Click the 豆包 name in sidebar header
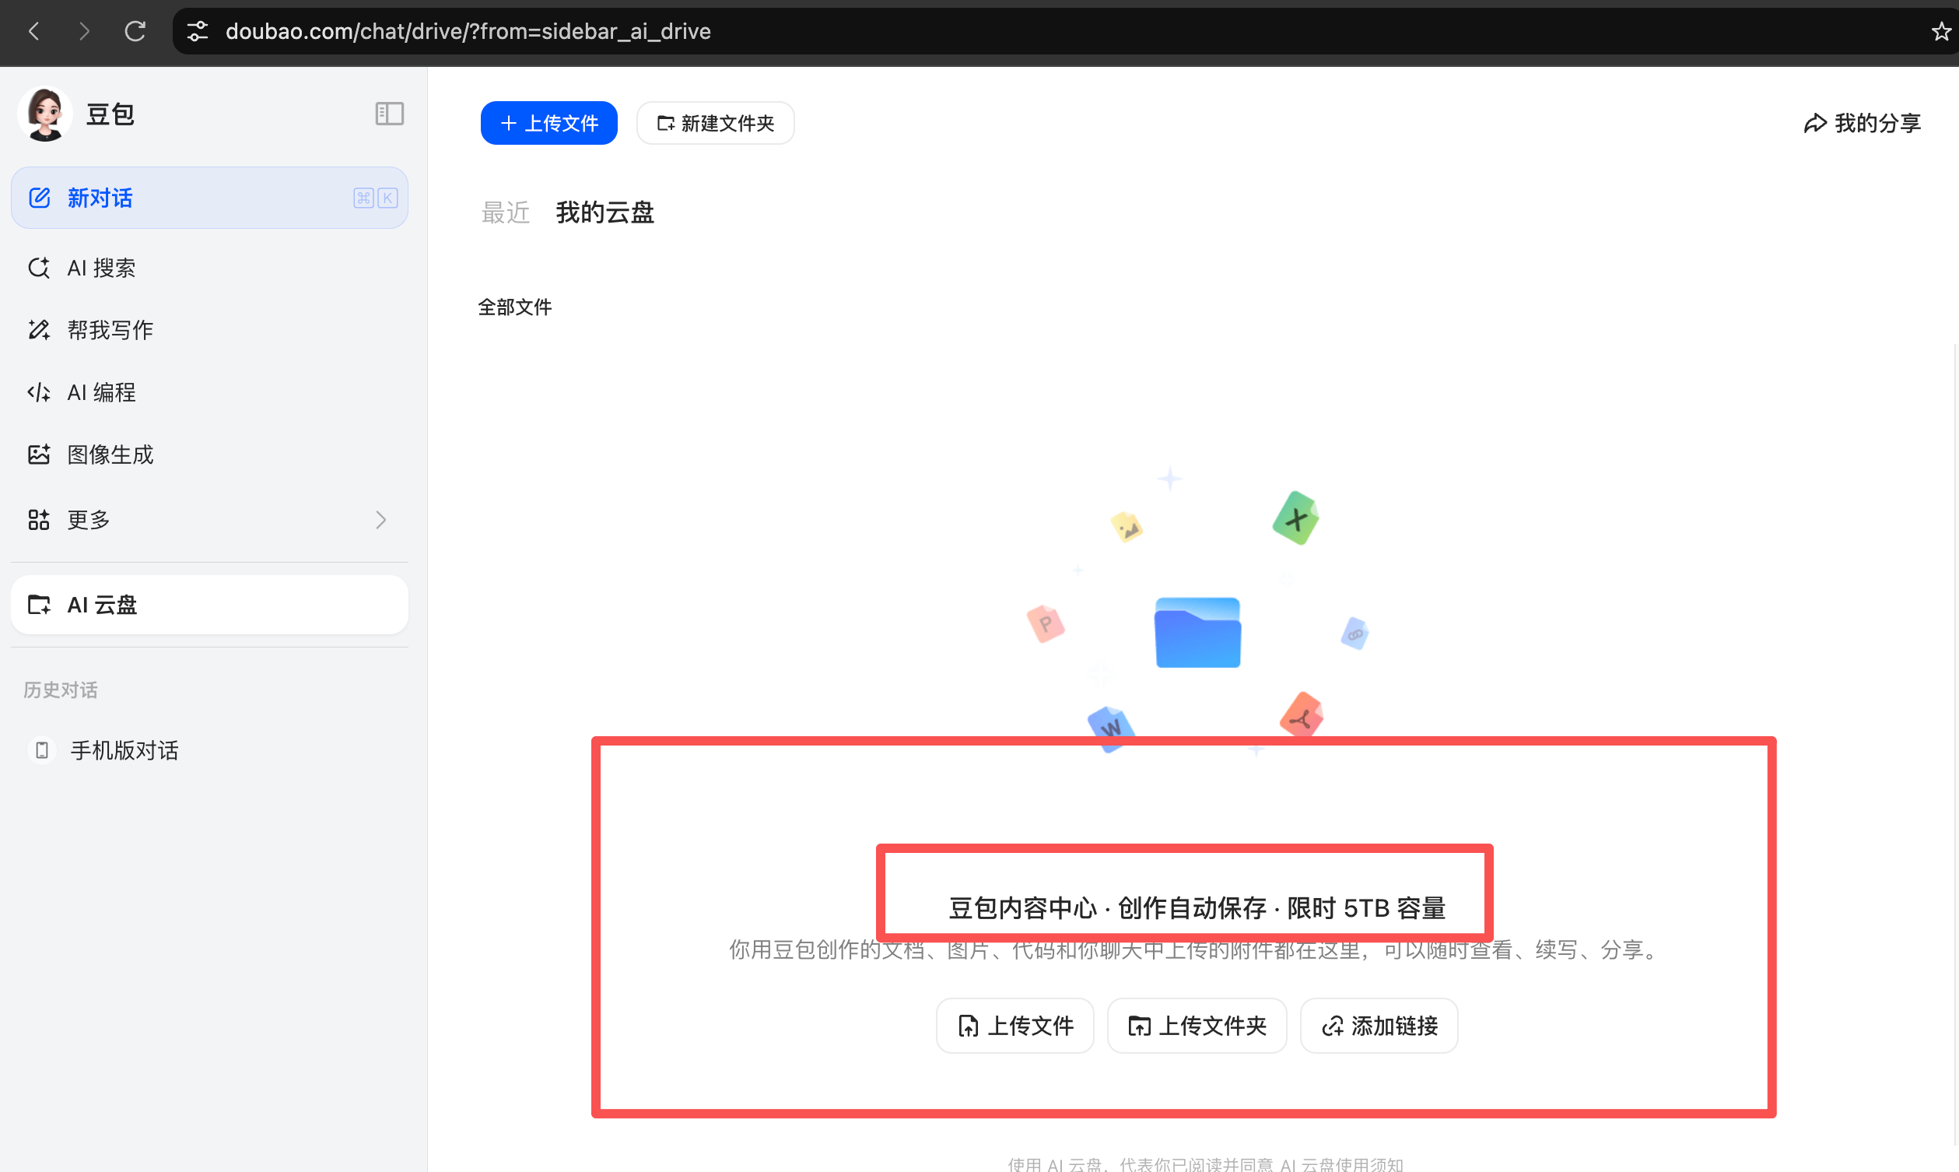Image resolution: width=1959 pixels, height=1172 pixels. [x=110, y=114]
